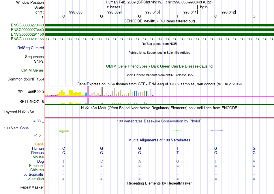Click the GENCODE V49lift37 track title
The height and width of the screenshot is (194, 274).
click(x=159, y=21)
